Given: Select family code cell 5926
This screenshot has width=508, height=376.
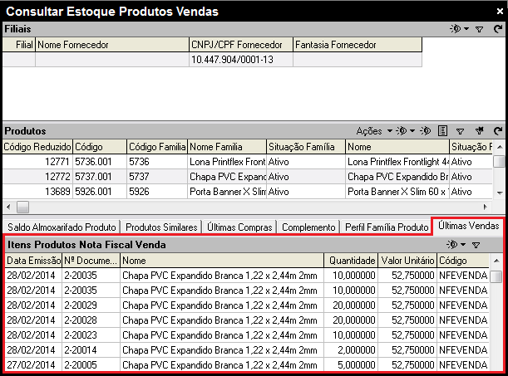Looking at the screenshot, I should coord(157,192).
